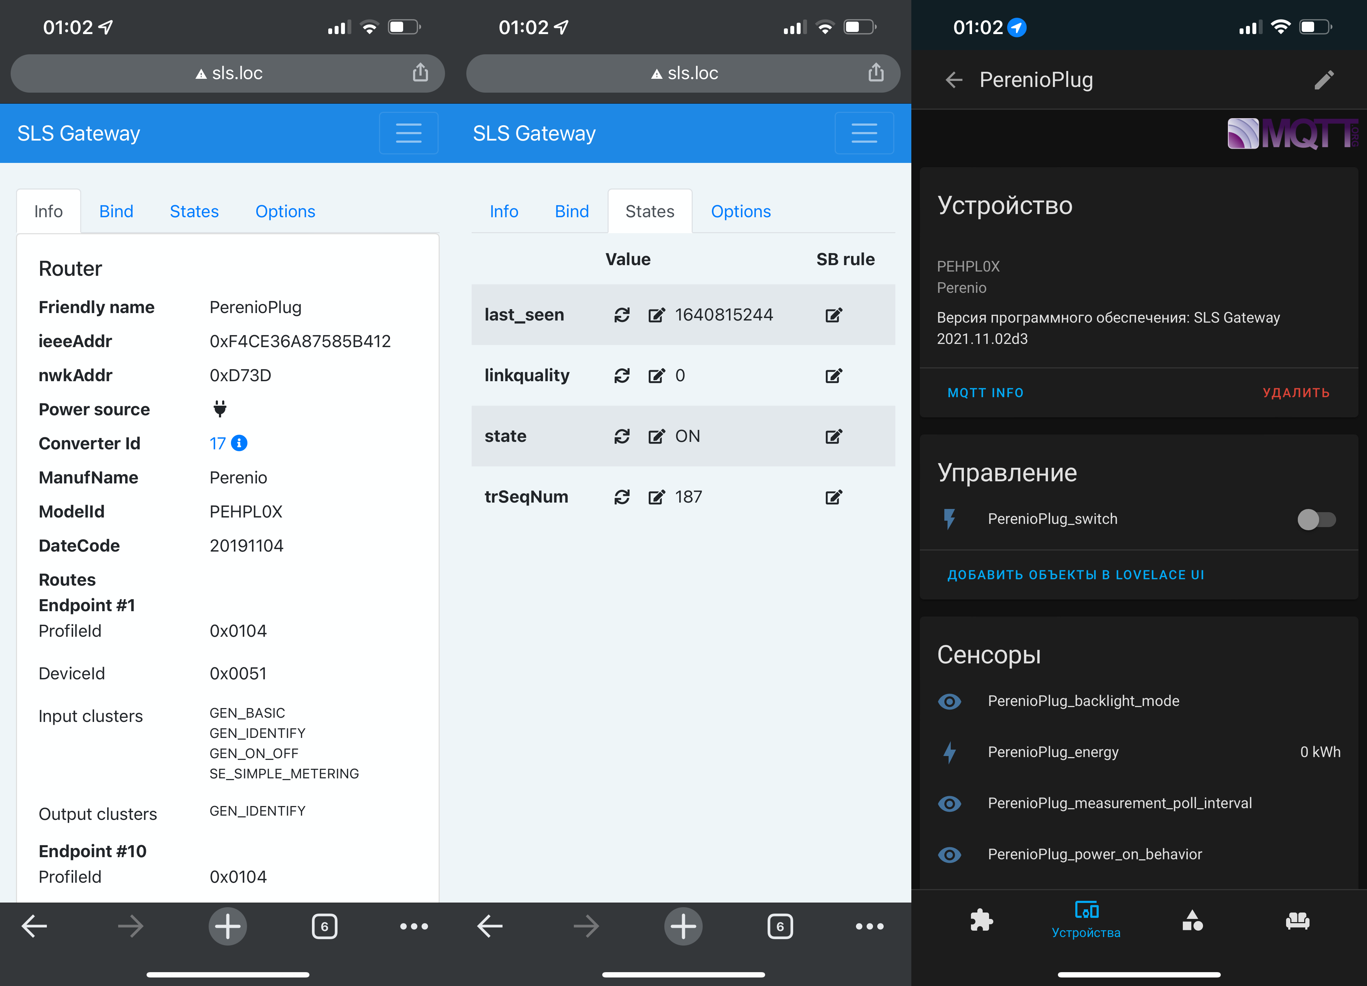
Task: Click the MQTT INFO button
Action: (986, 392)
